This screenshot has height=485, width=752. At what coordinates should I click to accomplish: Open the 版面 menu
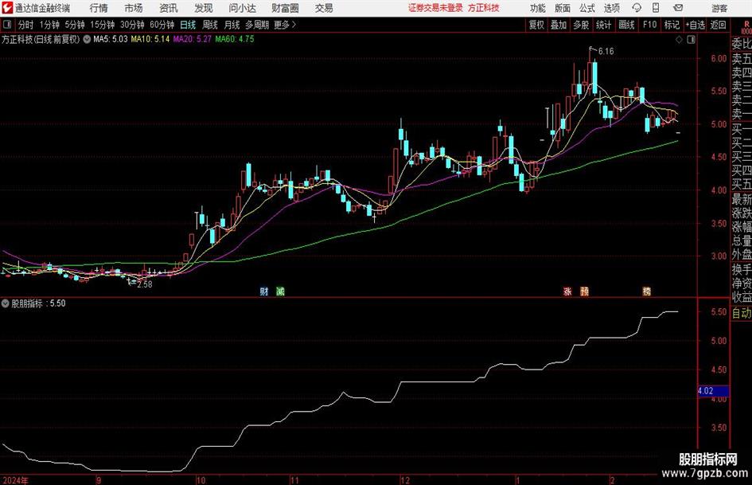562,8
